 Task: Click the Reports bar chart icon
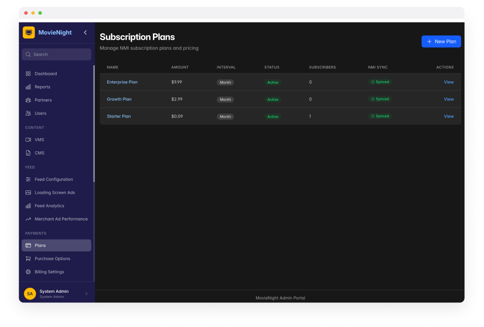coord(28,87)
